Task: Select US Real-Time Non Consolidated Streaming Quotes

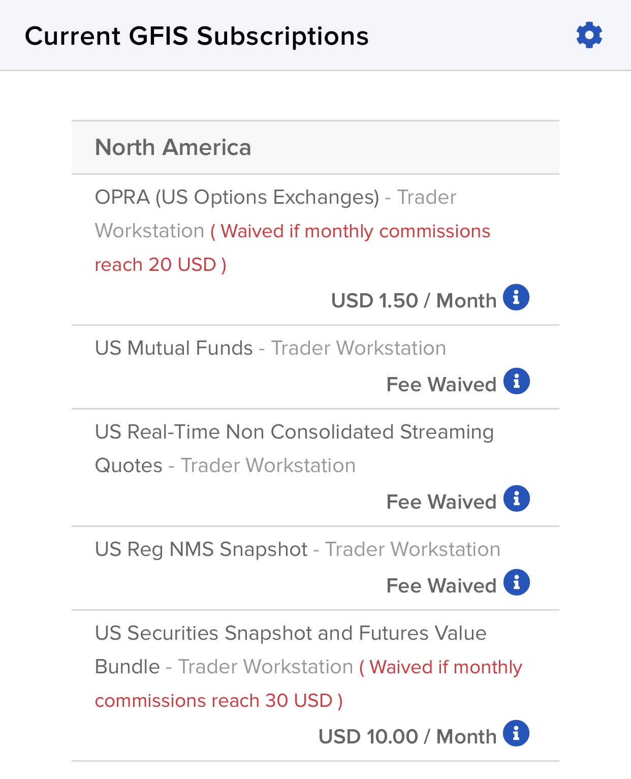Action: (x=315, y=468)
